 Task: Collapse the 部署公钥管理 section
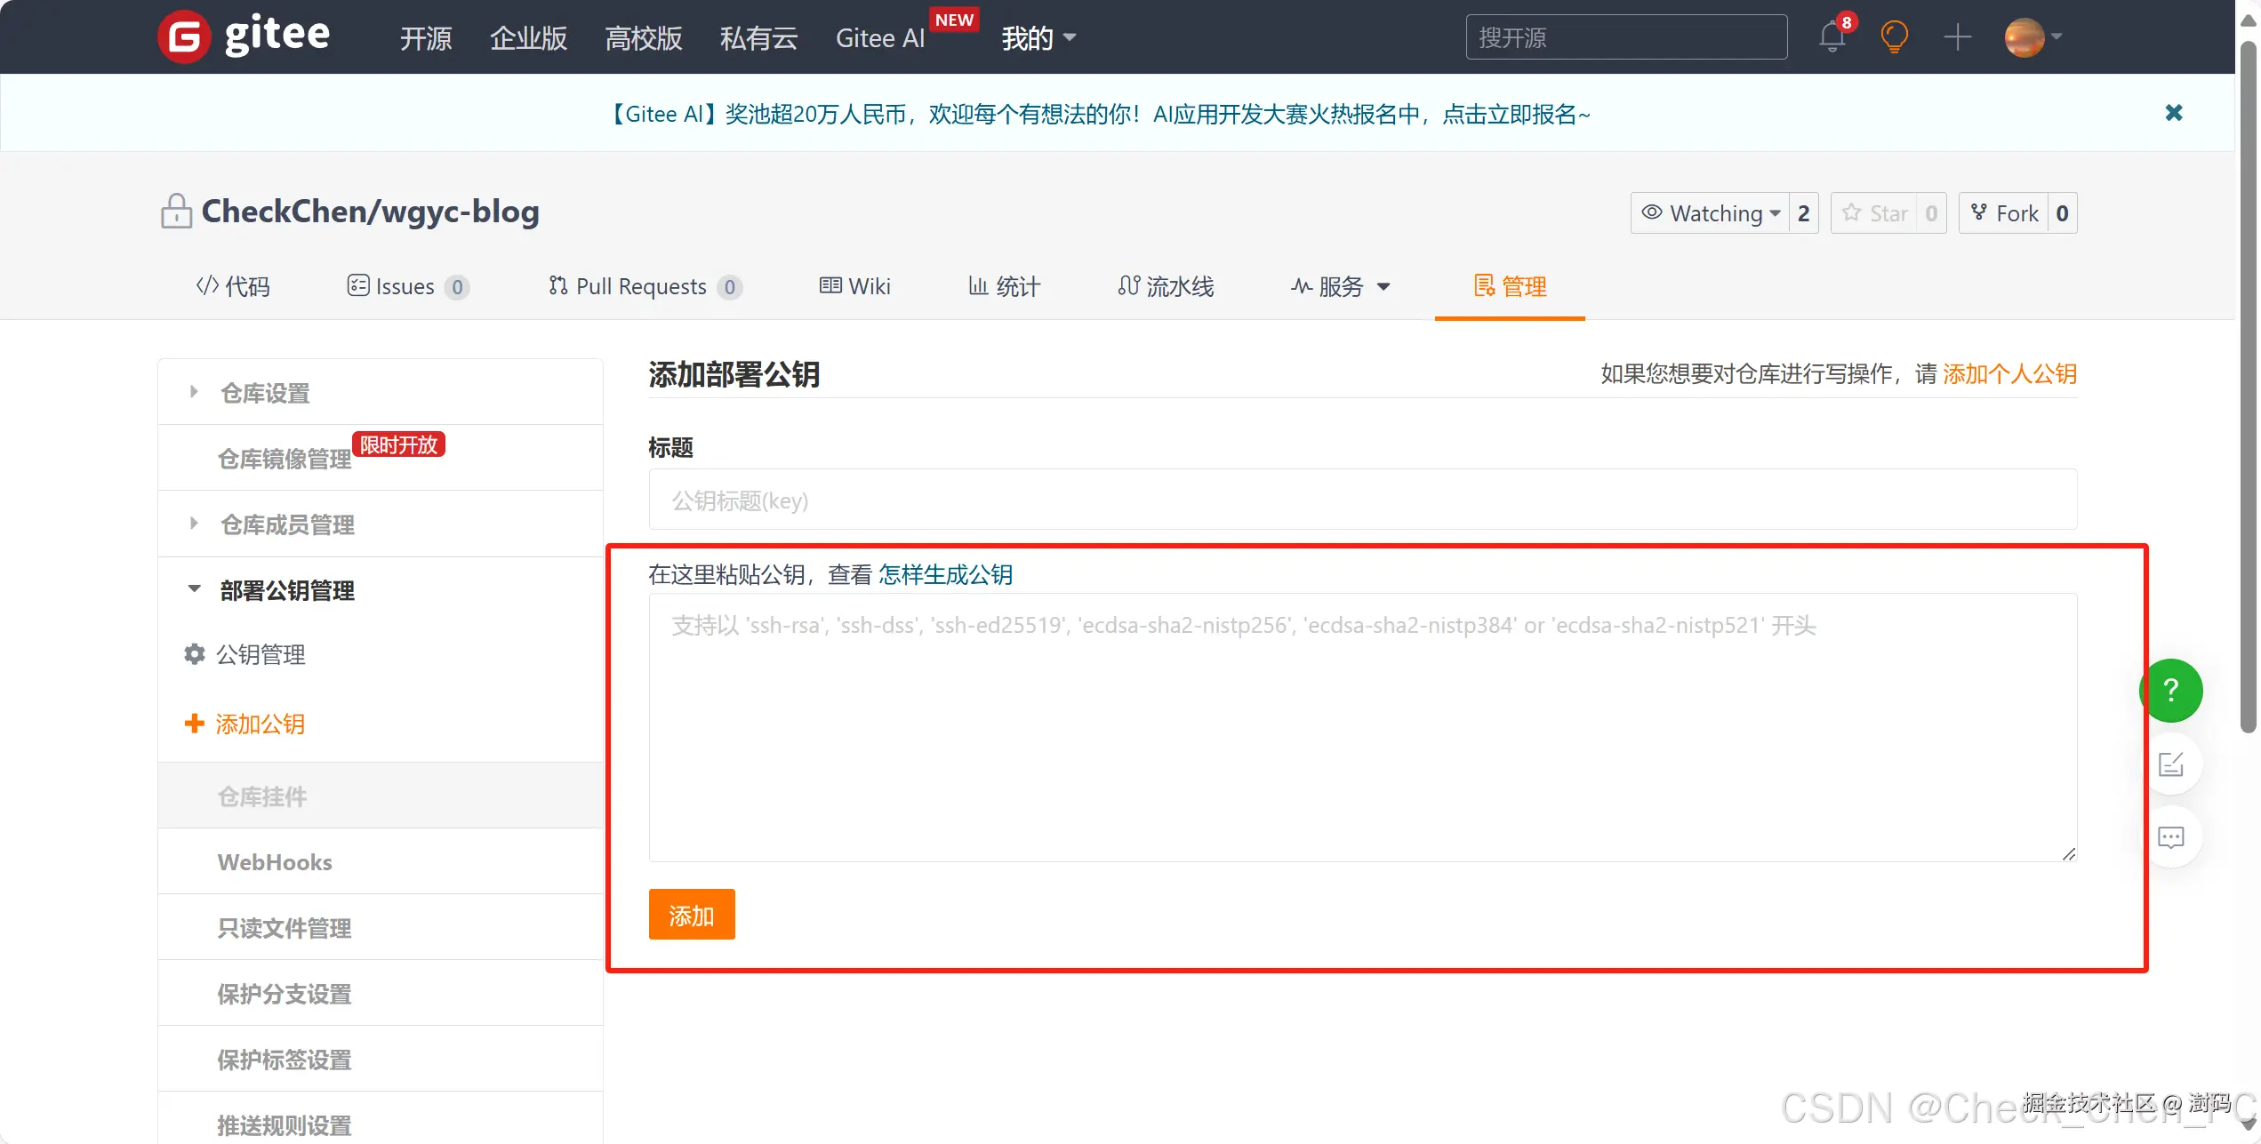(286, 590)
